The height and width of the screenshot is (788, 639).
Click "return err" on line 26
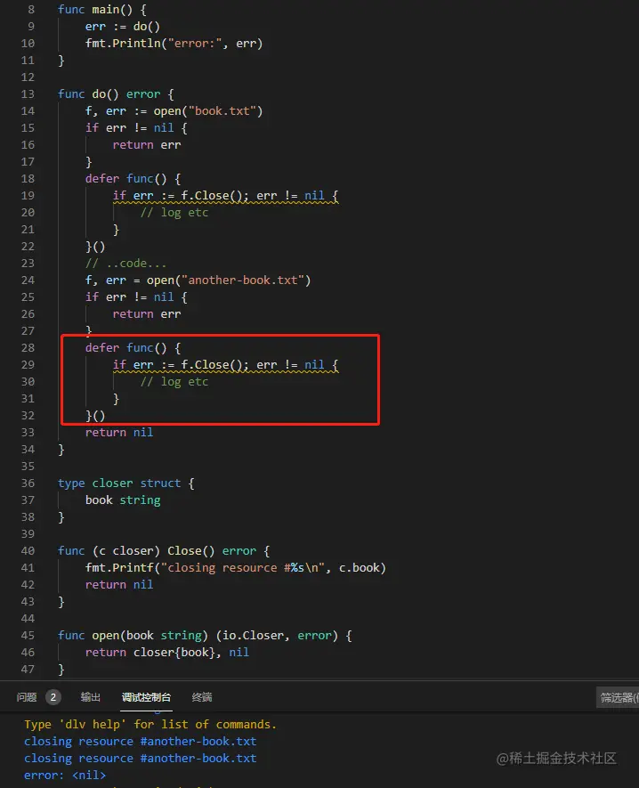point(147,314)
